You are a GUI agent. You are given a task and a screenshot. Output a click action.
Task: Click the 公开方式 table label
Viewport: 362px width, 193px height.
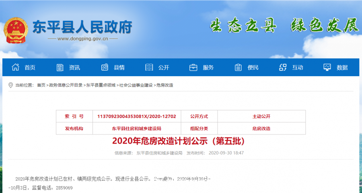tap(199, 116)
